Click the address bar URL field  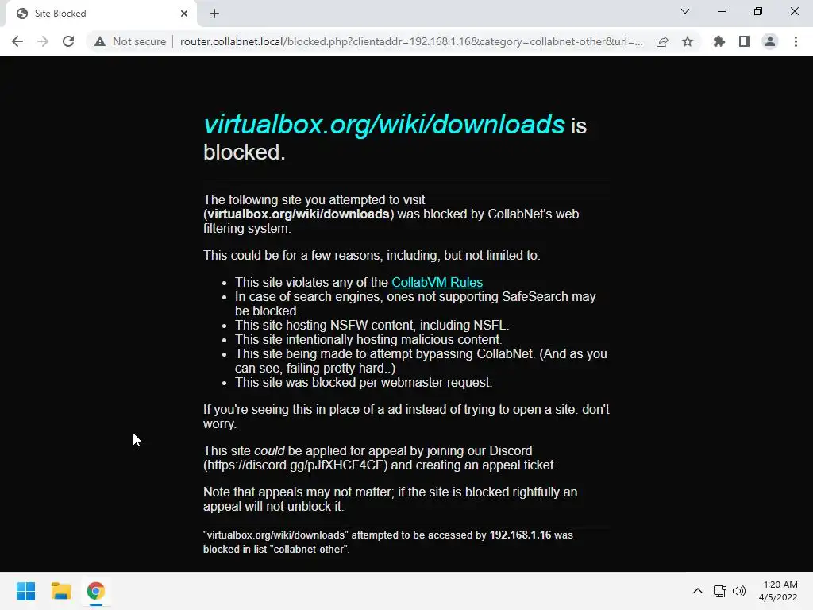(411, 41)
